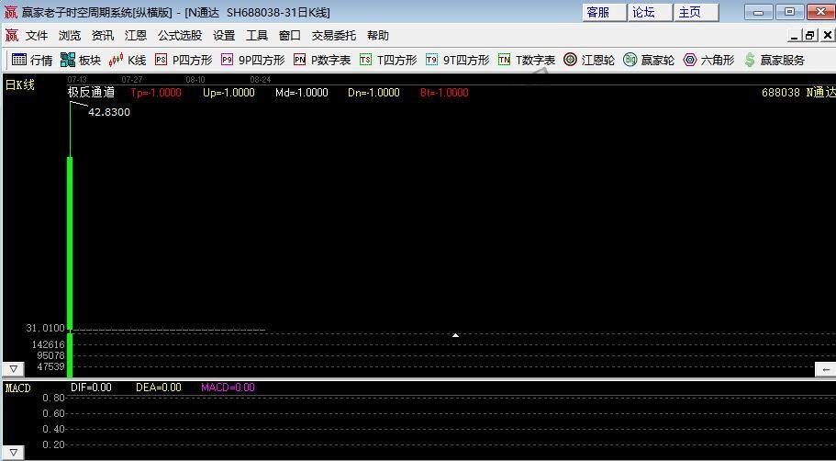The image size is (836, 461).
Task: Click the left arrow button at chart right
Action: 825,369
